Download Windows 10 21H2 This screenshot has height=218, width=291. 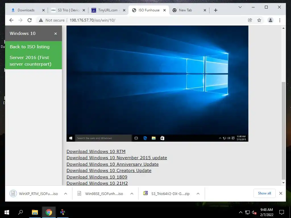coord(97,183)
